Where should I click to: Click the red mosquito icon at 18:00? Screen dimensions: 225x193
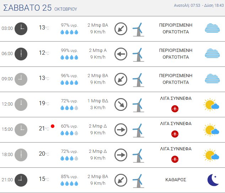[x=175, y=159]
